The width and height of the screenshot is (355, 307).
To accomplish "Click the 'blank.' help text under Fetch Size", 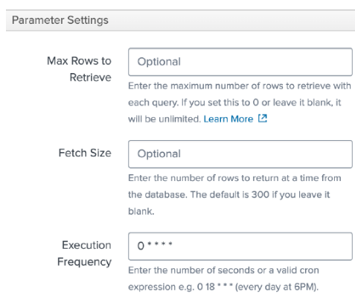I will [141, 212].
